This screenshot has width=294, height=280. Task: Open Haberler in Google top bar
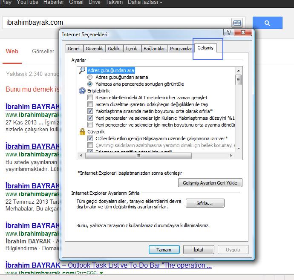[x=54, y=2]
